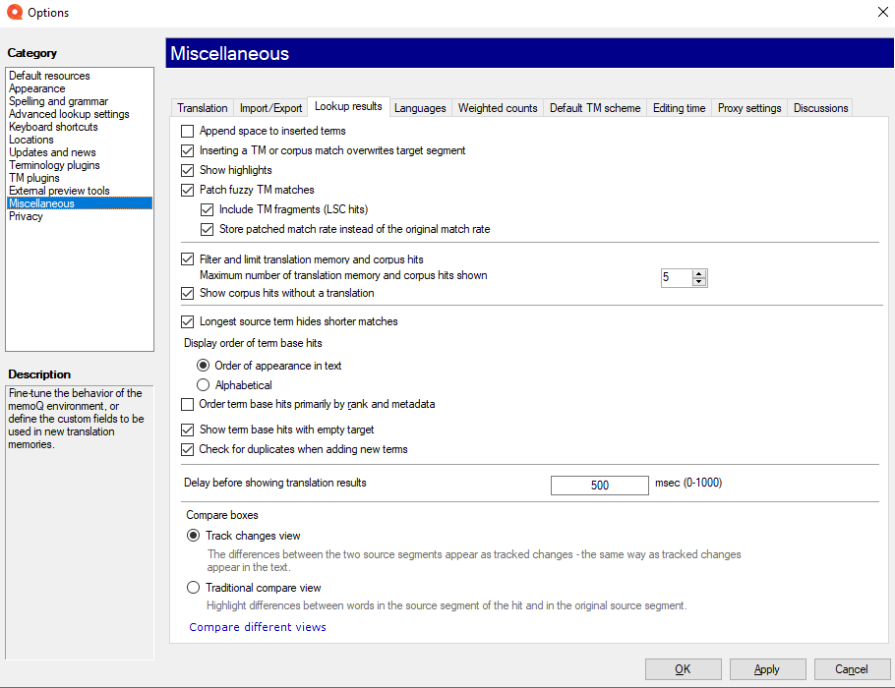Open the Weighted counts tab

point(498,108)
